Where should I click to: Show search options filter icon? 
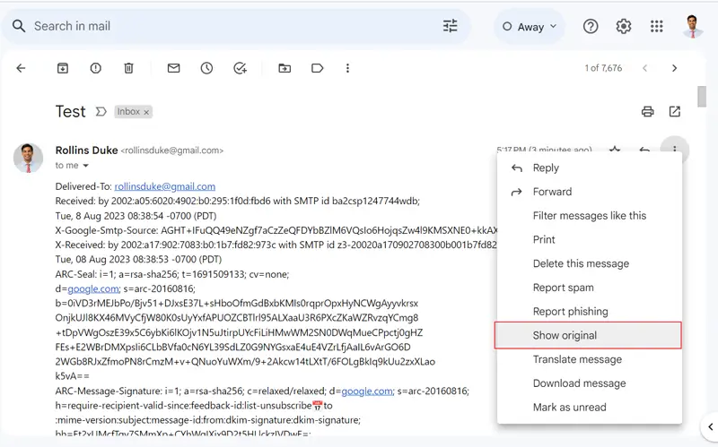pyautogui.click(x=450, y=26)
